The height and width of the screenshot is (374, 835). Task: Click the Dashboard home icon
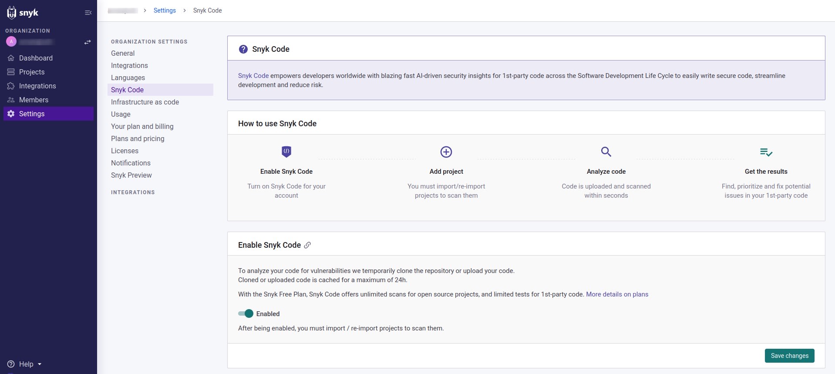(x=11, y=58)
